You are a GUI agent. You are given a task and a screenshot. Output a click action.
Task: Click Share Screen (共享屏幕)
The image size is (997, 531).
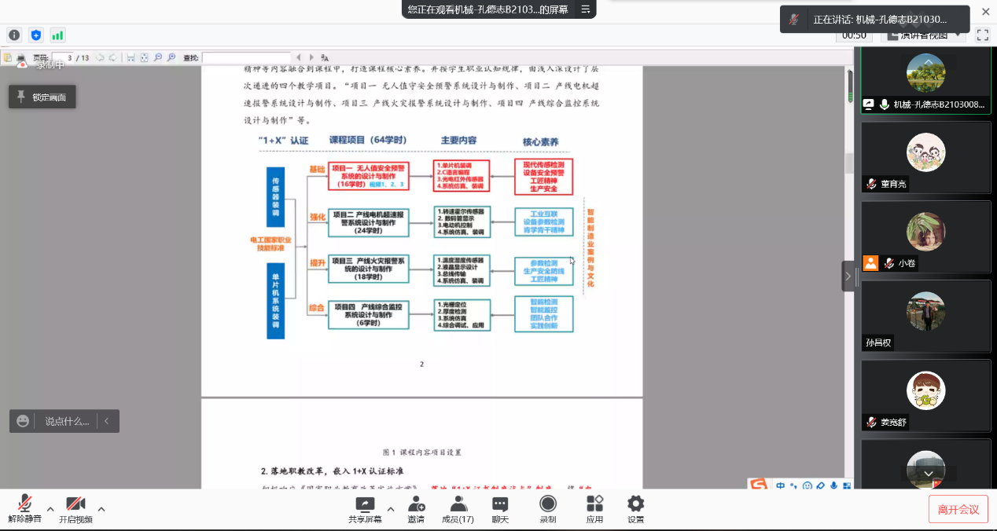[x=365, y=510]
